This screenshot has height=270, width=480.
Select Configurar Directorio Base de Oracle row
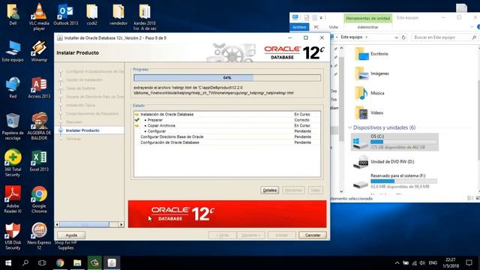pyautogui.click(x=227, y=136)
